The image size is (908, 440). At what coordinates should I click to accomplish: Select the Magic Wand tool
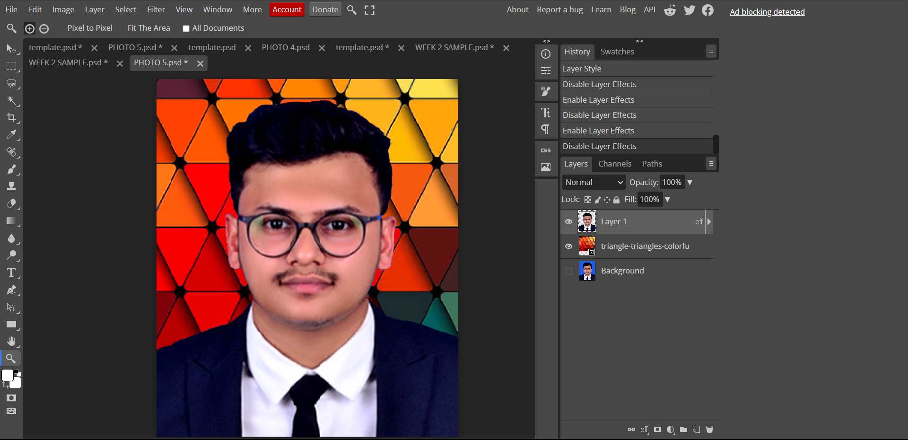(11, 100)
